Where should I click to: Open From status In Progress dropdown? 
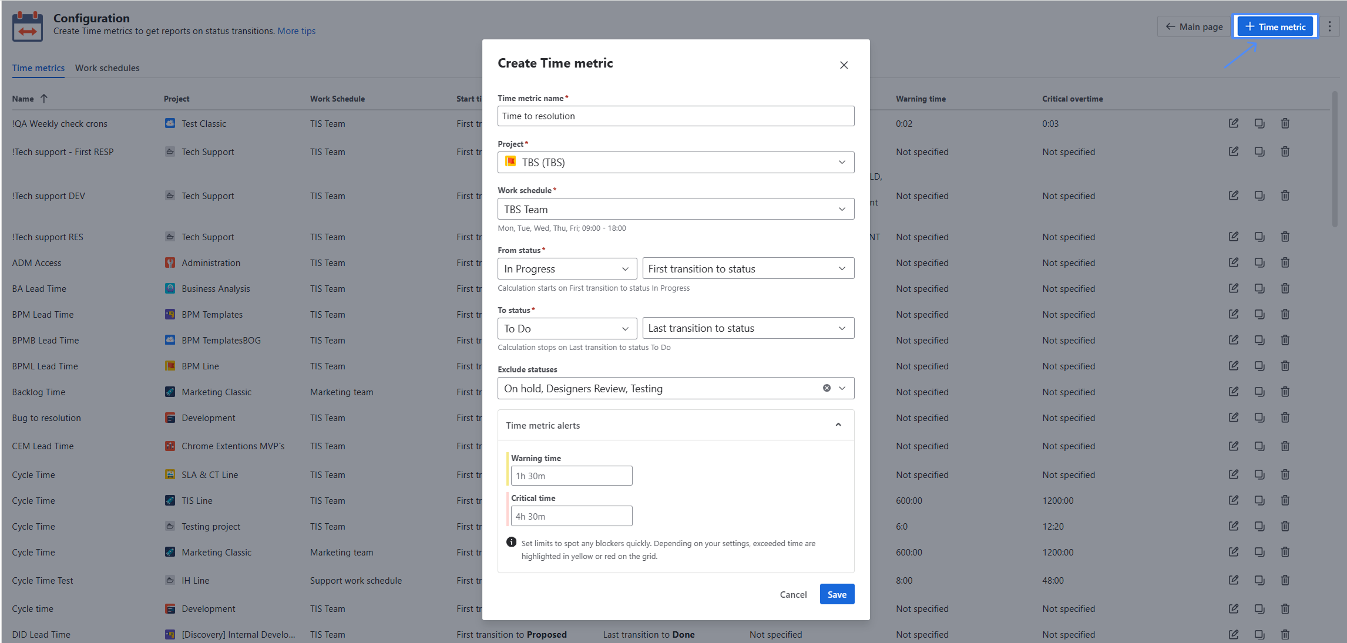coord(566,269)
